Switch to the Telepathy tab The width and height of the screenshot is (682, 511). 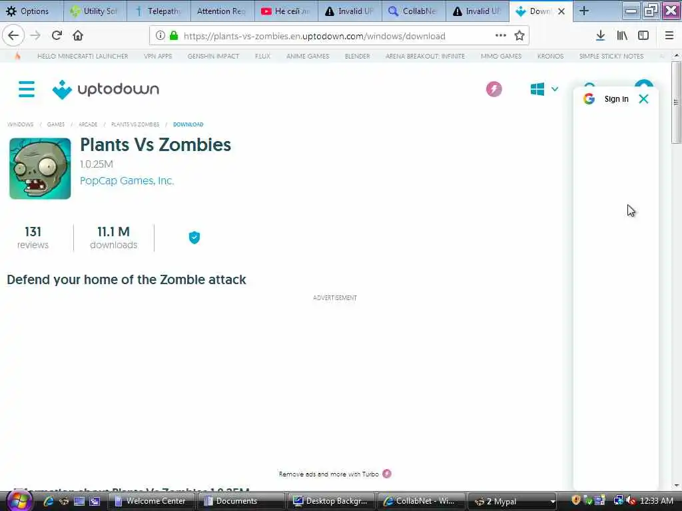[159, 11]
